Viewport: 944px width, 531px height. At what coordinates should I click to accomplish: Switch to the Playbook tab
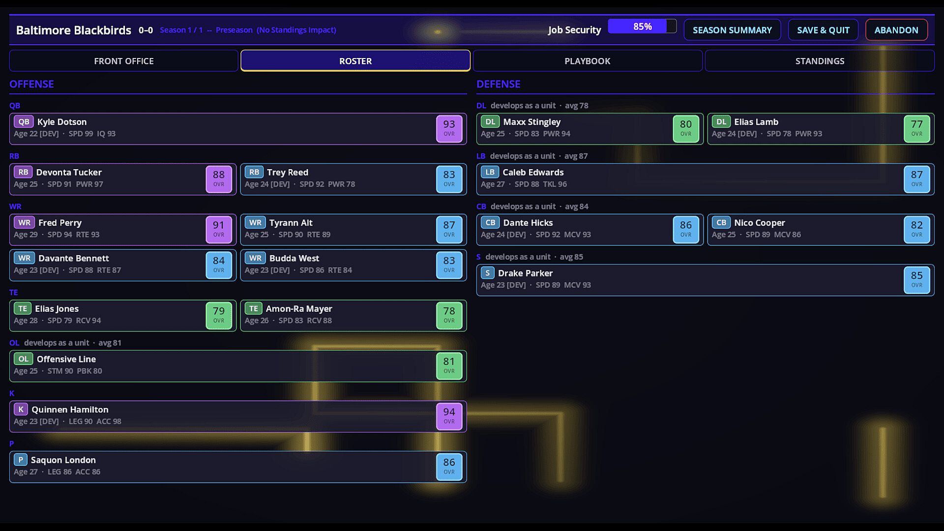[588, 61]
